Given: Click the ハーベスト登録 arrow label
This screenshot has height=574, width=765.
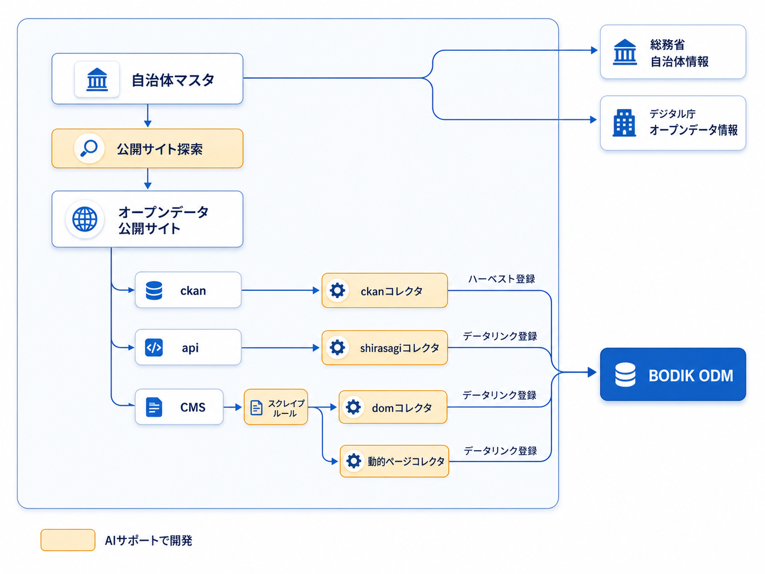Looking at the screenshot, I should click(501, 279).
